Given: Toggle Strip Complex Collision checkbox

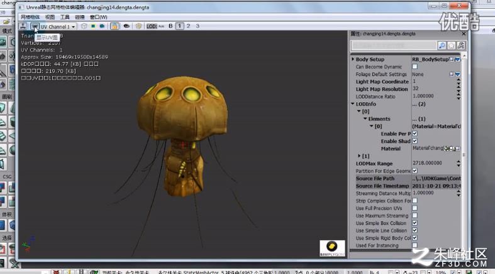Looking at the screenshot, I should coord(415,201).
